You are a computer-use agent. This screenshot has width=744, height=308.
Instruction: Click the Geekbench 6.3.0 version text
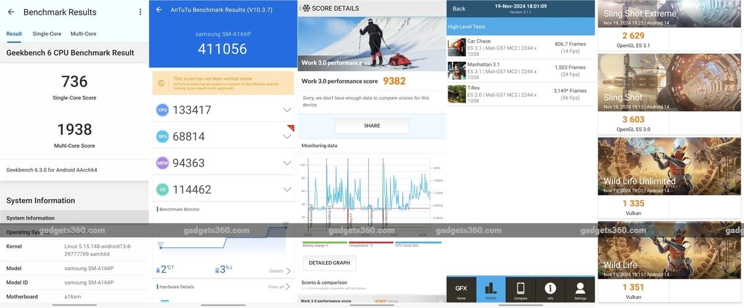point(51,169)
